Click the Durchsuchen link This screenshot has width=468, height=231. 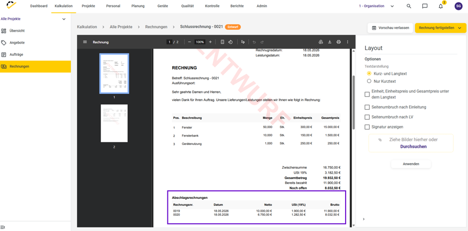(x=413, y=146)
